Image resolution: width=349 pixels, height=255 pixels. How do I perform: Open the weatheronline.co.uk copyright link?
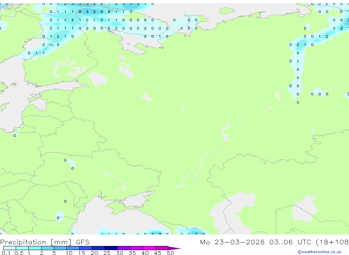pos(320,252)
